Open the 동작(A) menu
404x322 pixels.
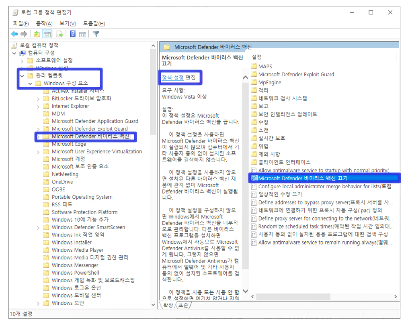pyautogui.click(x=44, y=23)
